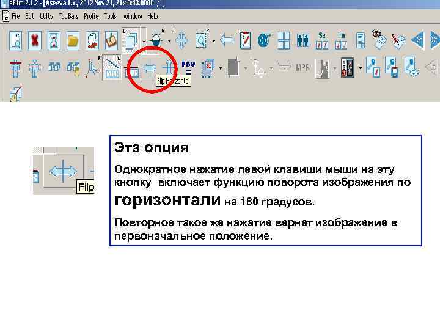The width and height of the screenshot is (440, 330).
Task: Open the Window menu
Action: pyautogui.click(x=133, y=16)
